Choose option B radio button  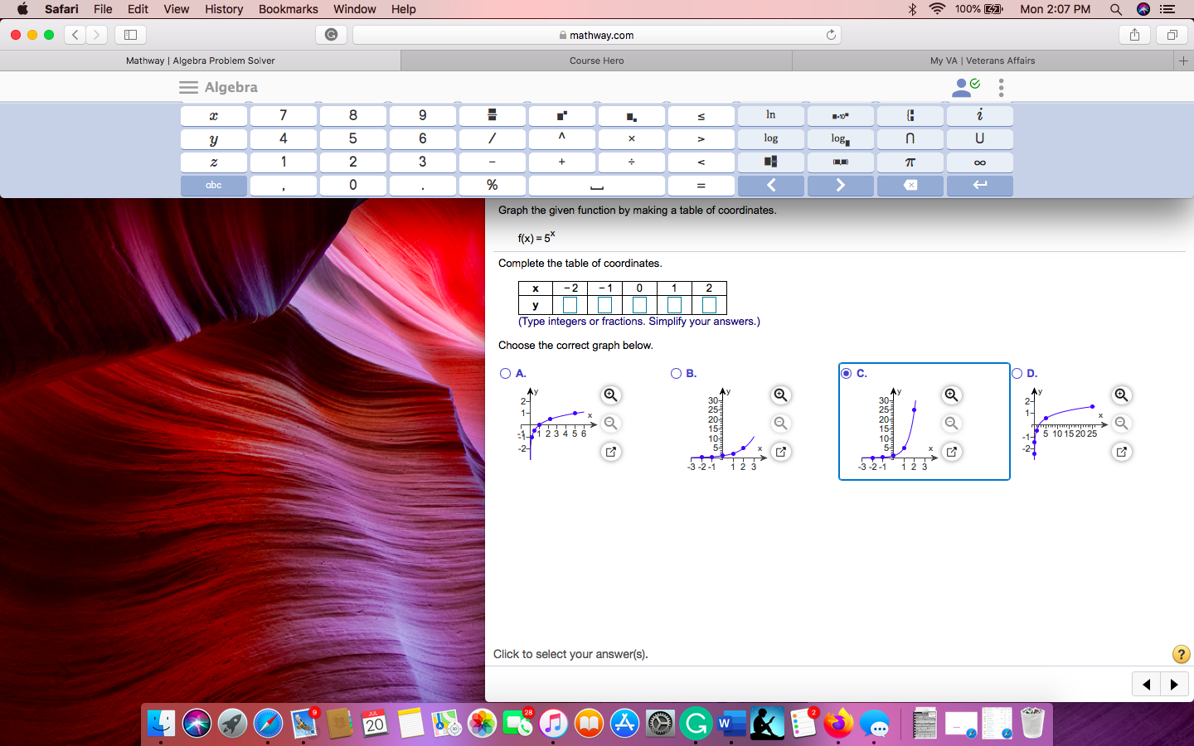(x=676, y=374)
